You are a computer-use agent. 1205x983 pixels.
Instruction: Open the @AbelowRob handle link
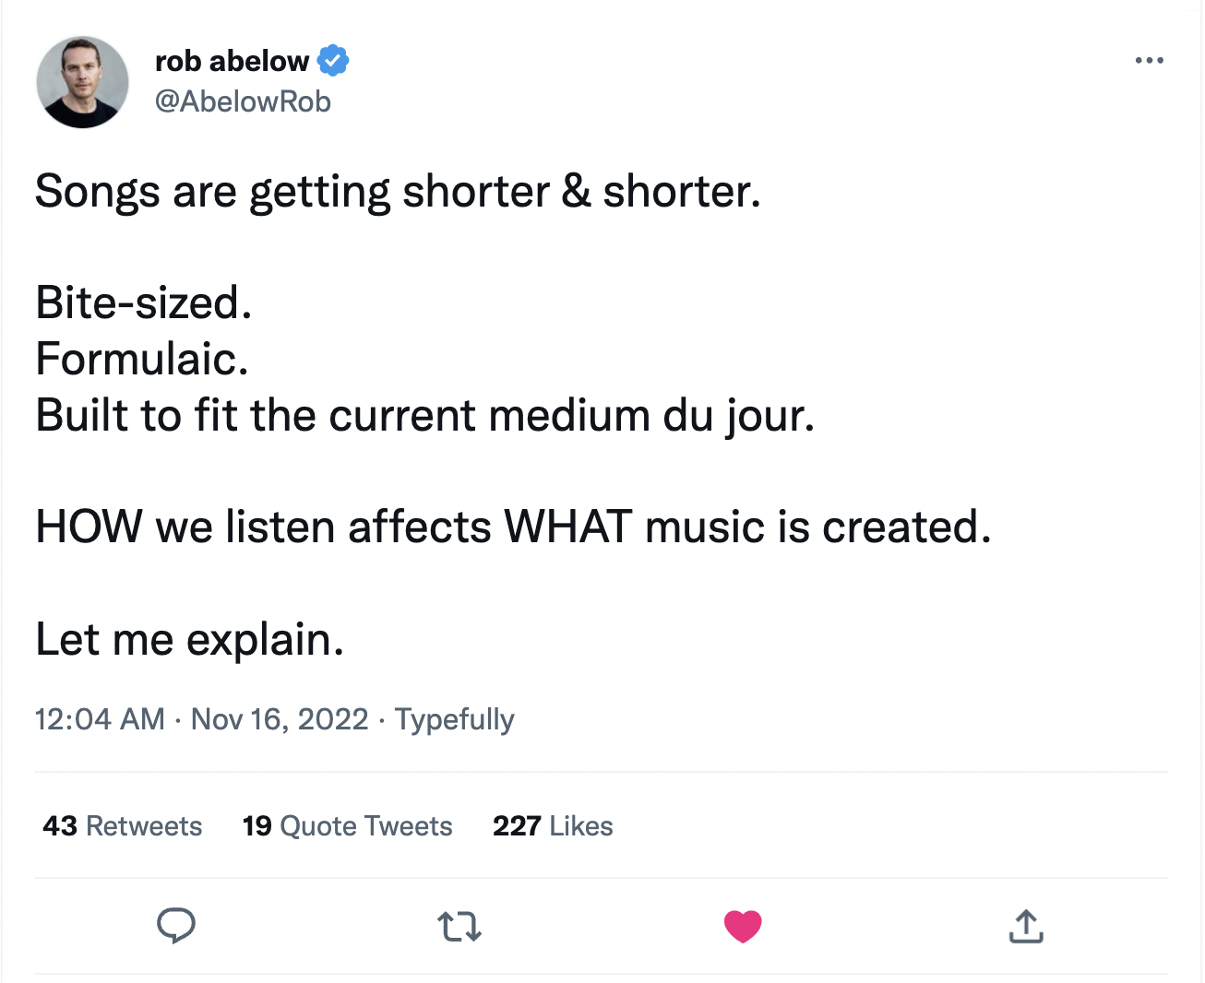[x=243, y=101]
